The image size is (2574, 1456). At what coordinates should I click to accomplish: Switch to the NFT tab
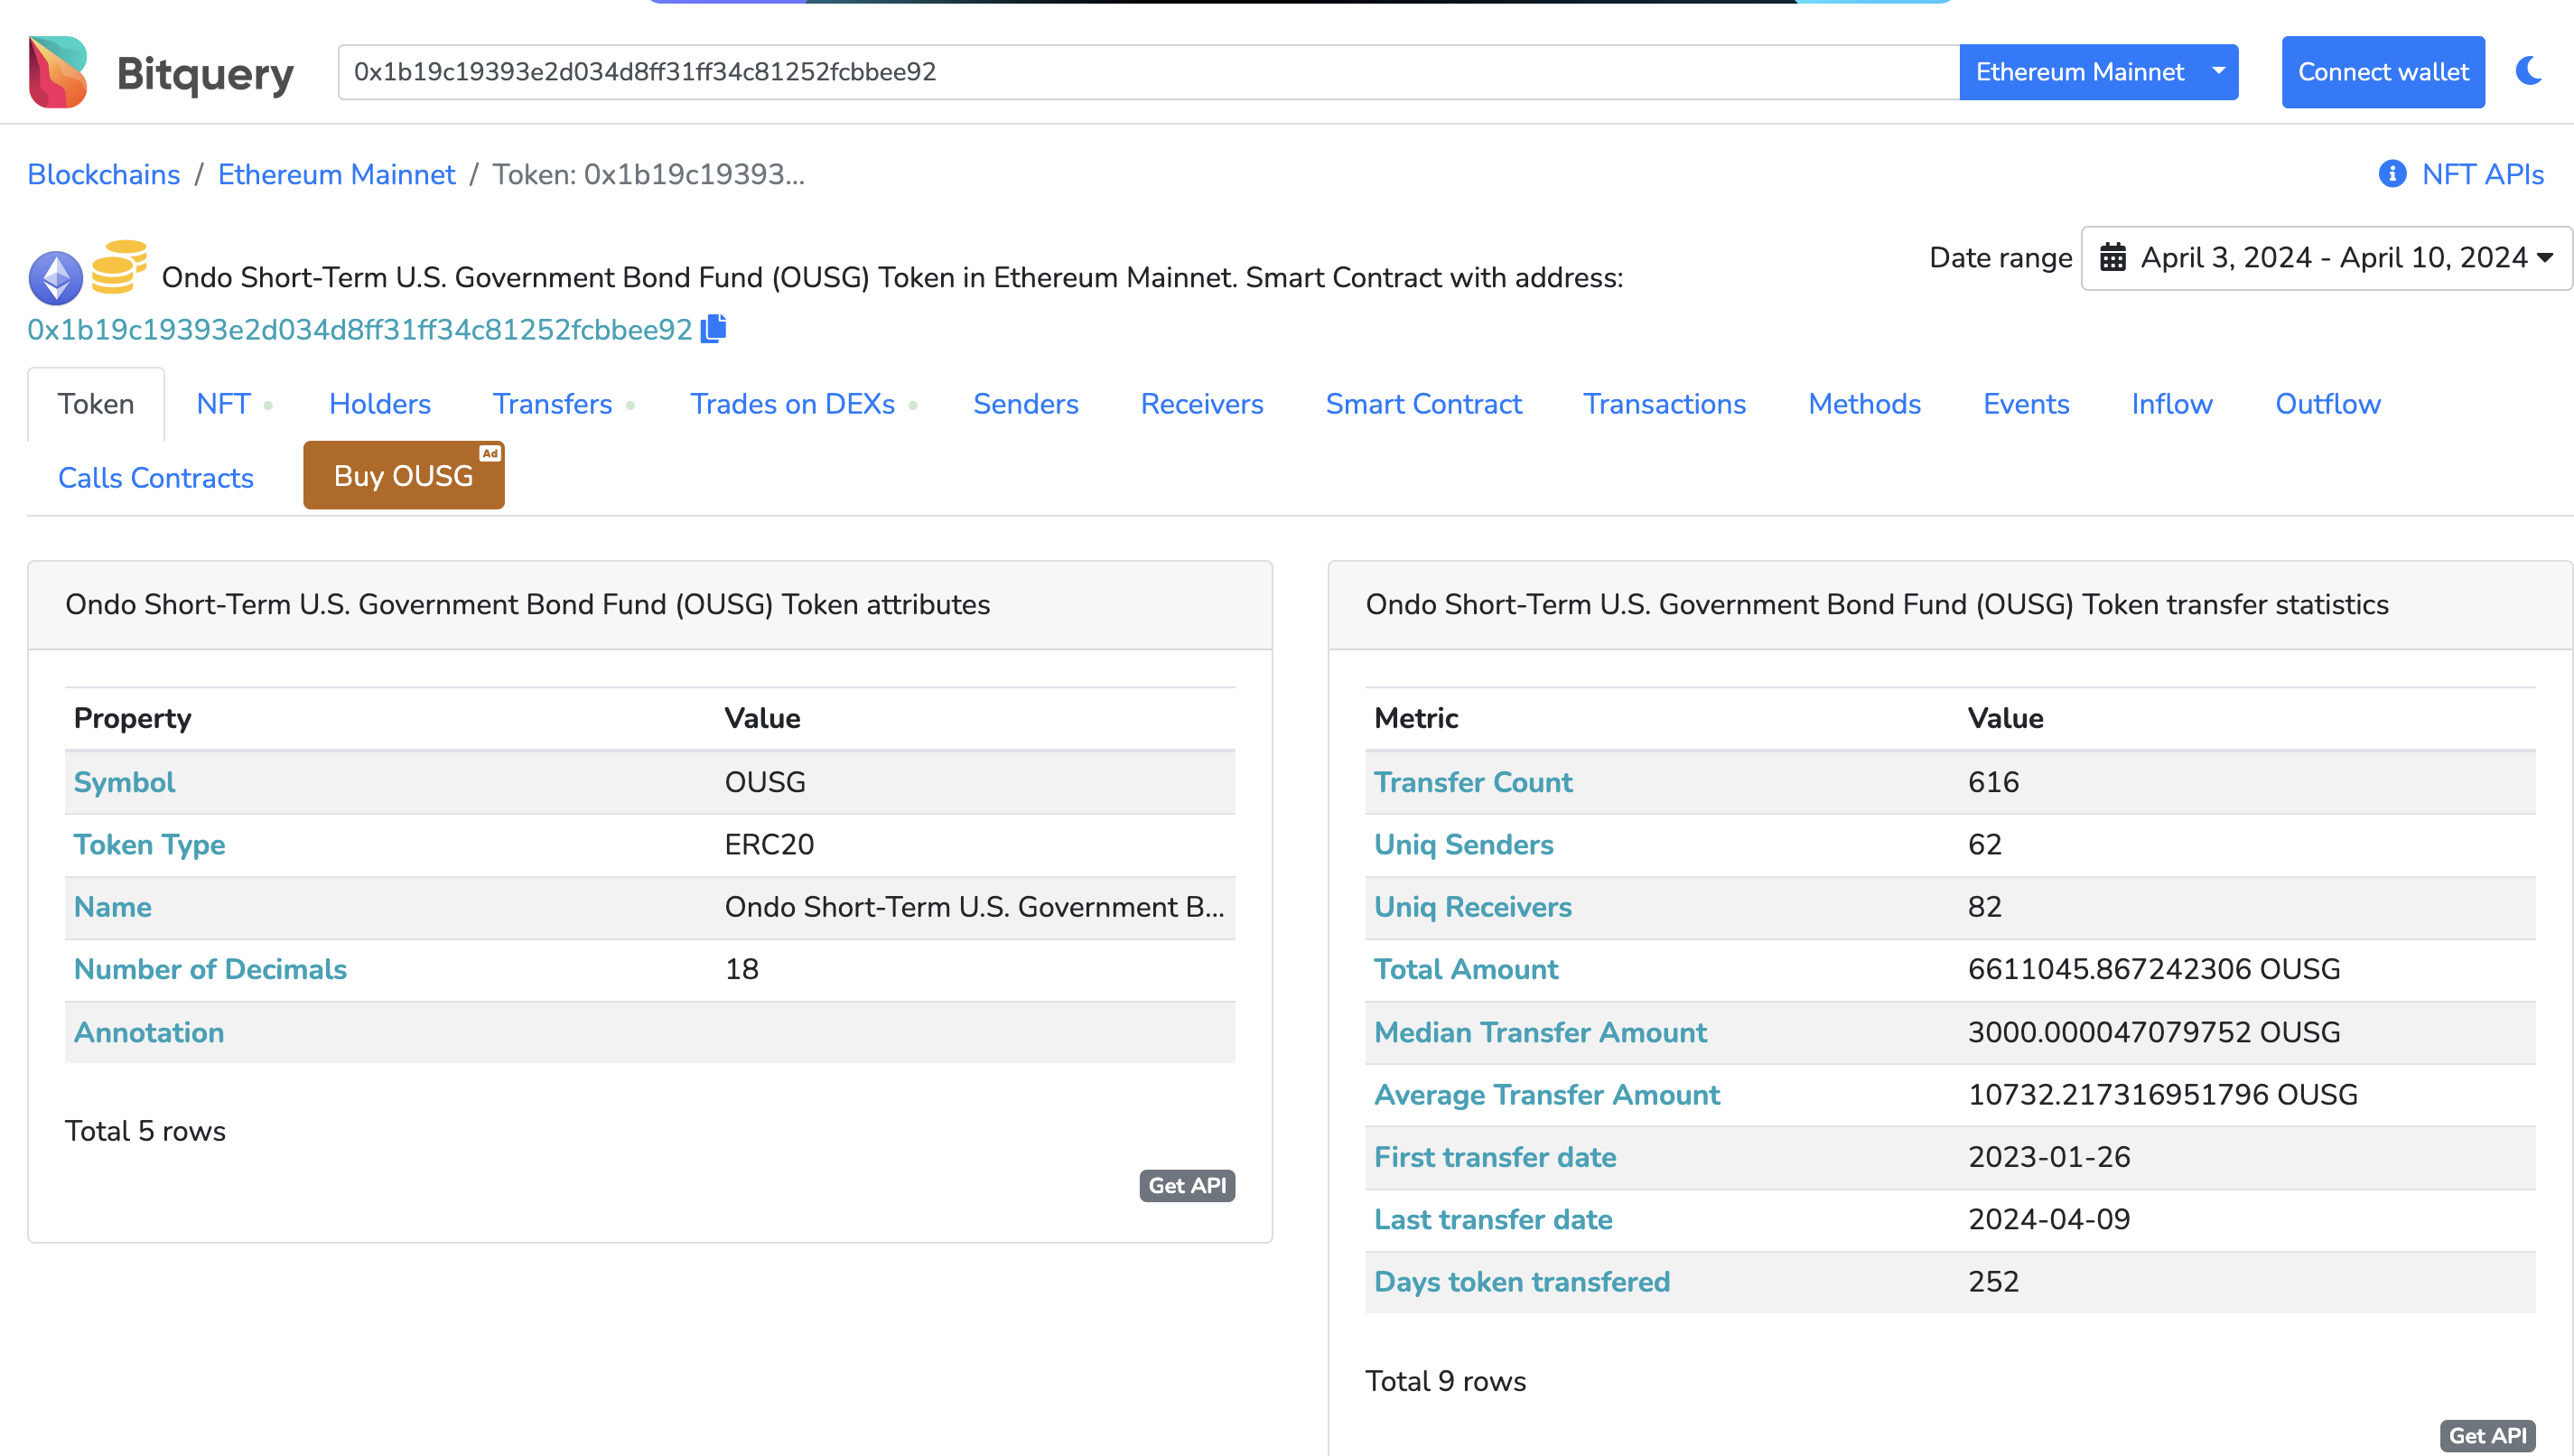pos(224,404)
